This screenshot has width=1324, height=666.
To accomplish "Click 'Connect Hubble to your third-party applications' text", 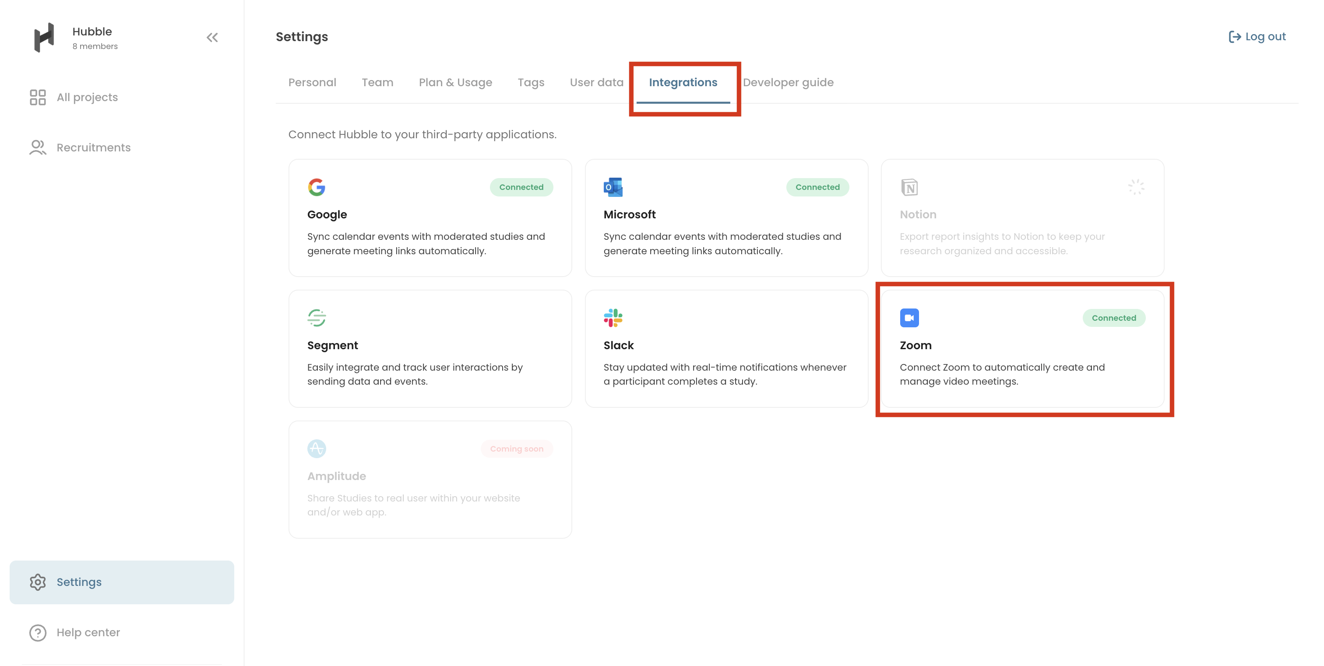I will (422, 134).
